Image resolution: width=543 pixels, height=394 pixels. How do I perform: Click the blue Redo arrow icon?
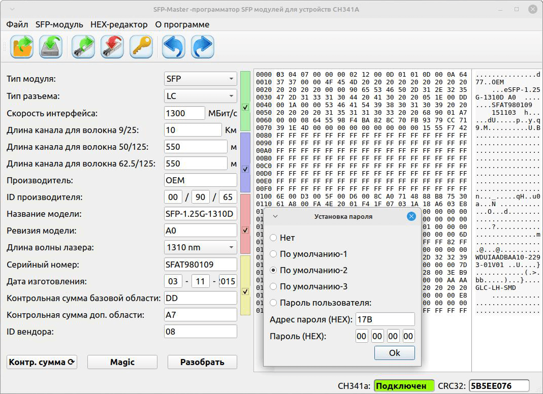202,46
